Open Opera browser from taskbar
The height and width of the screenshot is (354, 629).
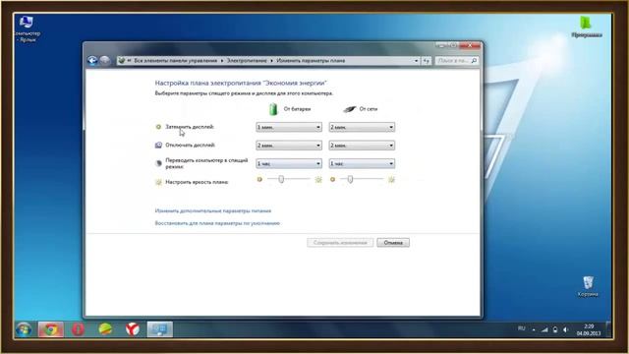[x=78, y=329]
